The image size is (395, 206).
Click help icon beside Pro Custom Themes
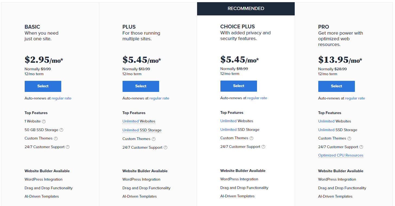coord(349,138)
